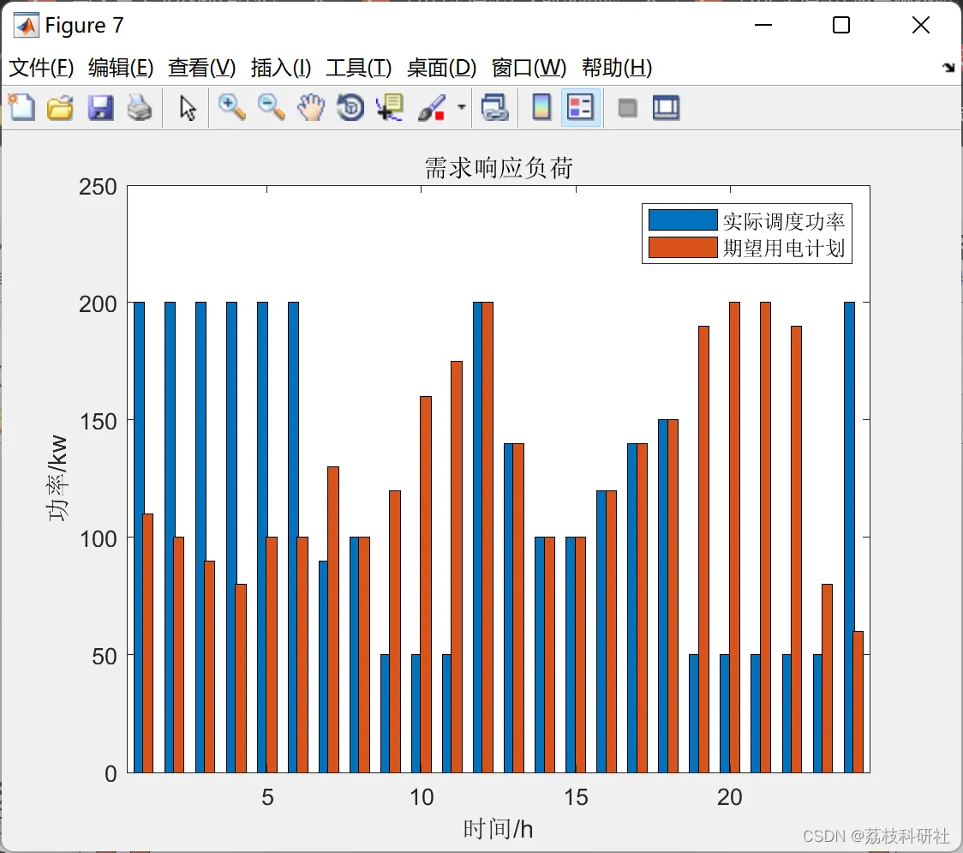The width and height of the screenshot is (963, 853).
Task: Click the MATLAB logo in title bar
Action: tap(26, 25)
